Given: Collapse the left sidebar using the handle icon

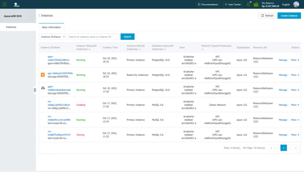Looking at the screenshot, I should pyautogui.click(x=35, y=90).
